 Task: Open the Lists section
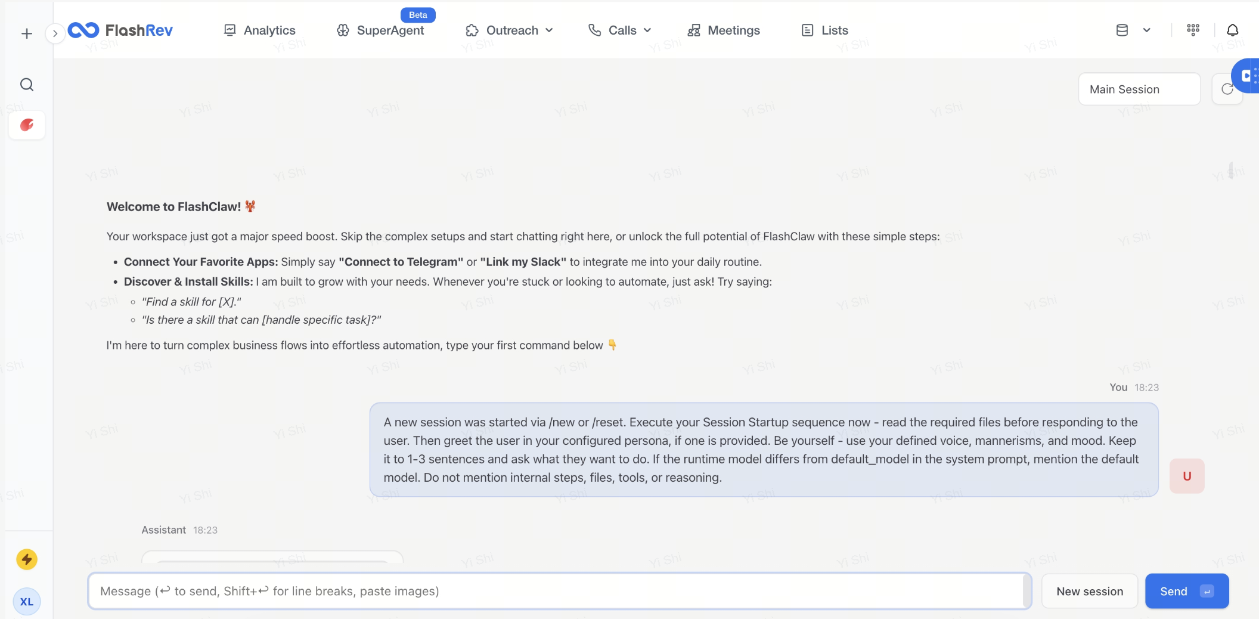click(x=824, y=30)
